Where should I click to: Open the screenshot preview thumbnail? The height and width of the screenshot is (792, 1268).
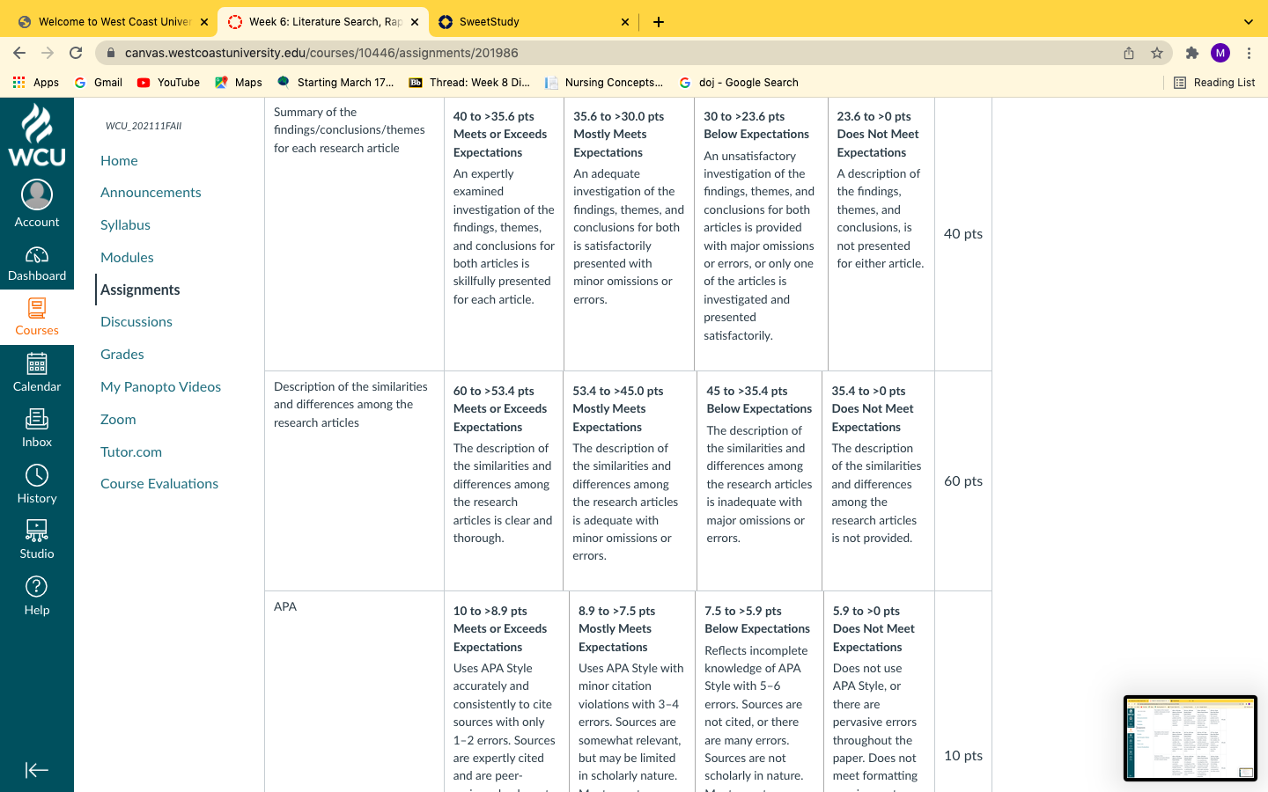1191,738
